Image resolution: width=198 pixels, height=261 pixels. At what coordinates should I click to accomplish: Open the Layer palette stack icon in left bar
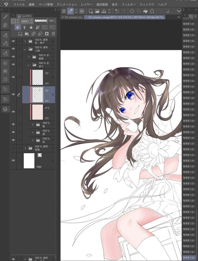(x=5, y=109)
